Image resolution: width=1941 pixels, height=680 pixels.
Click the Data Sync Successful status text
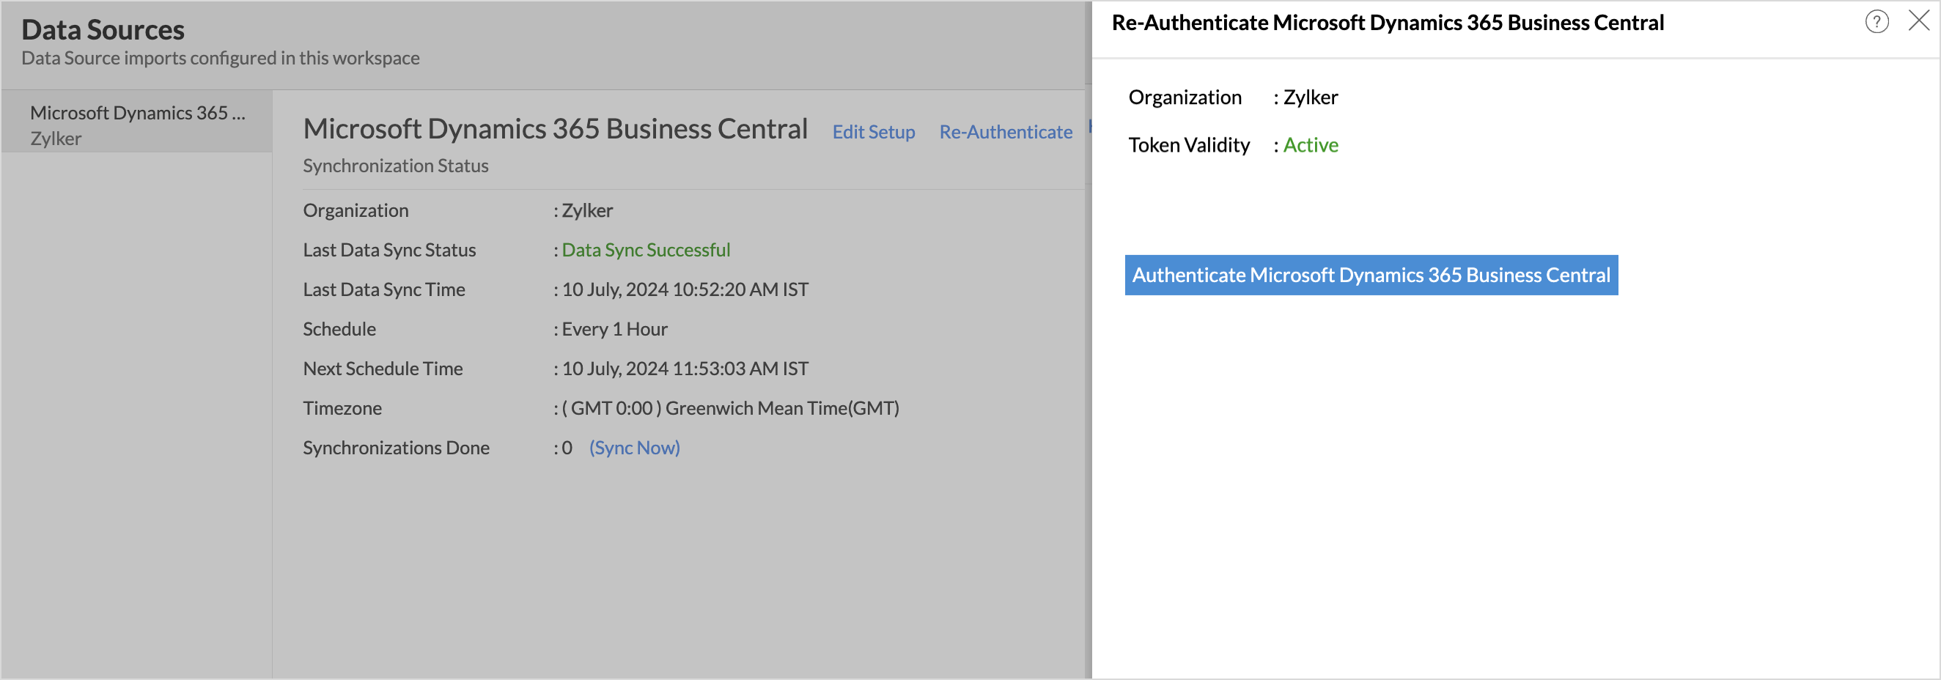[646, 250]
